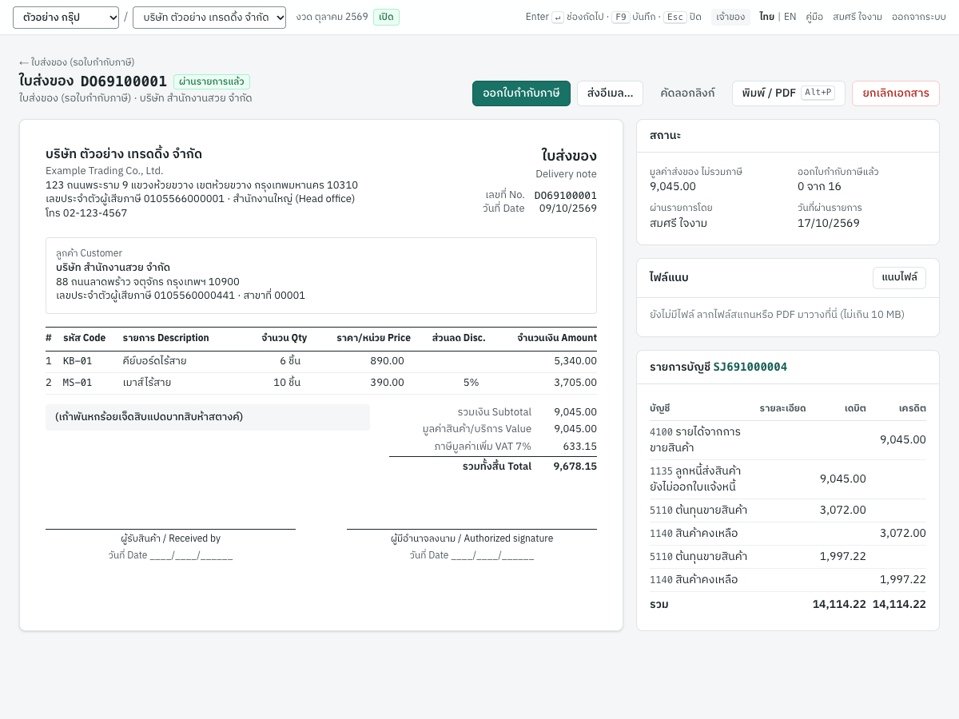This screenshot has height=719, width=959.
Task: Open the ส่งอีเมล... option
Action: pyautogui.click(x=610, y=93)
